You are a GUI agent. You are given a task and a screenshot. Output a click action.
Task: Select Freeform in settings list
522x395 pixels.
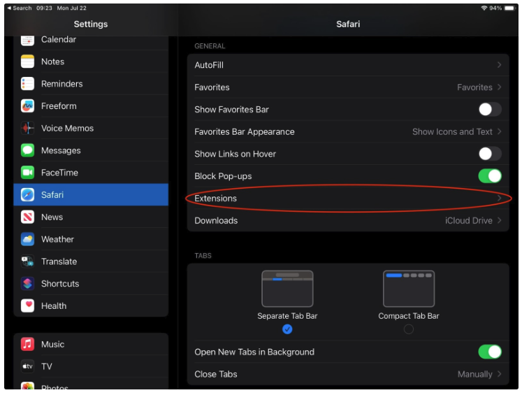[91, 106]
